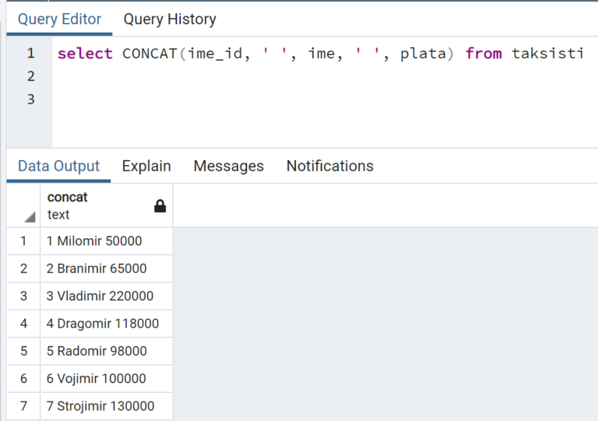
Task: Click the lock icon in concat column
Action: [x=160, y=206]
